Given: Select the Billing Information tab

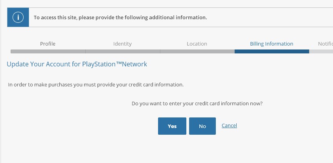Looking at the screenshot, I should (x=272, y=44).
